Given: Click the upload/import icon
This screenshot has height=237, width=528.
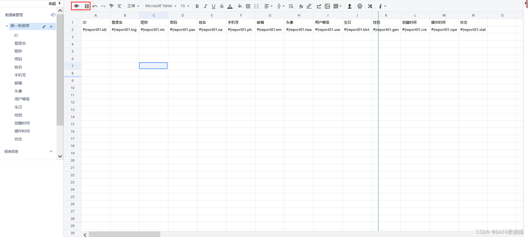Looking at the screenshot, I should click(349, 6).
